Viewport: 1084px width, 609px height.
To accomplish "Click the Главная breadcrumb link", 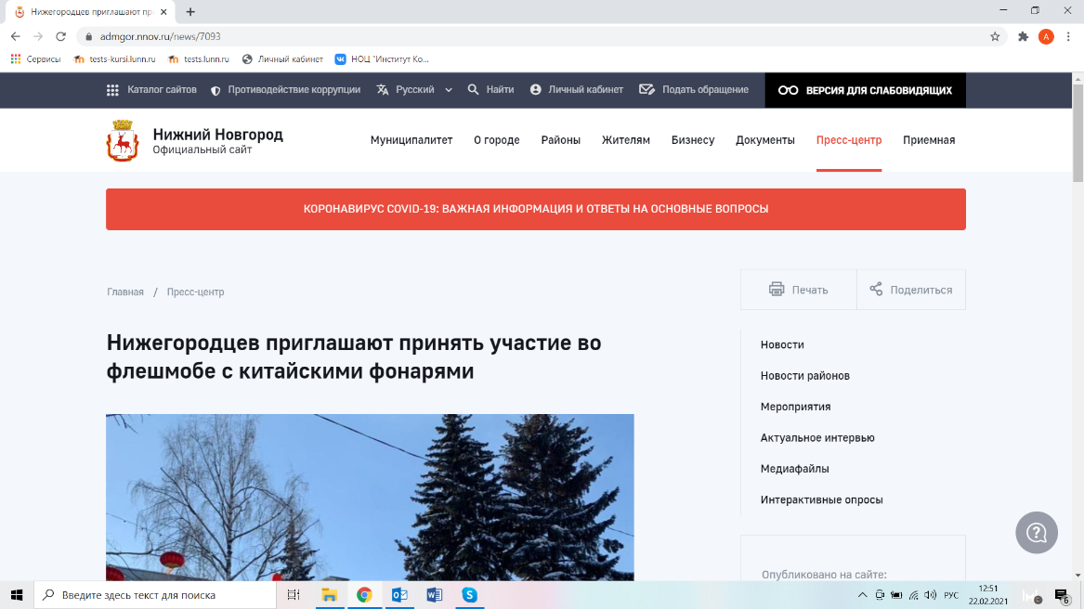I will [125, 292].
